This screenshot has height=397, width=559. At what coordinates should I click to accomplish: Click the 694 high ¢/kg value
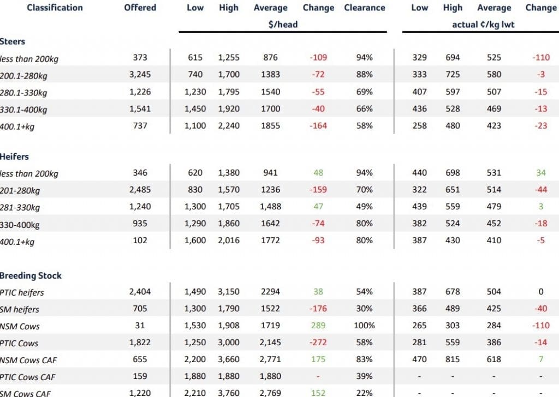tap(453, 57)
